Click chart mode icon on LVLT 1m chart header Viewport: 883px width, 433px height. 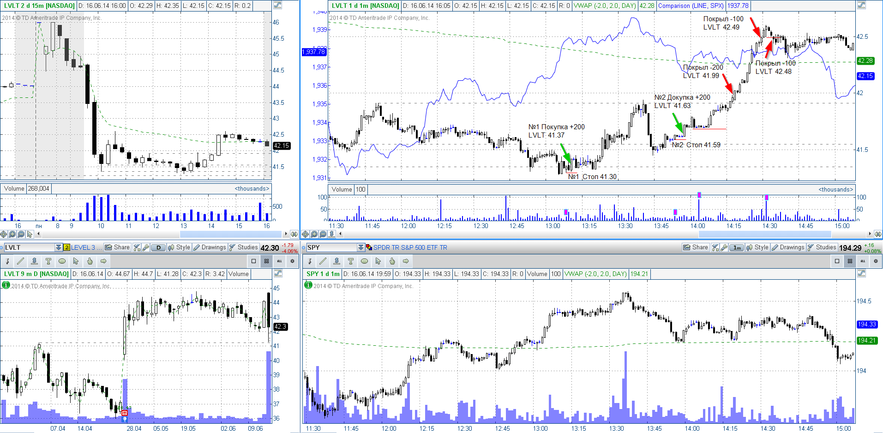(862, 6)
